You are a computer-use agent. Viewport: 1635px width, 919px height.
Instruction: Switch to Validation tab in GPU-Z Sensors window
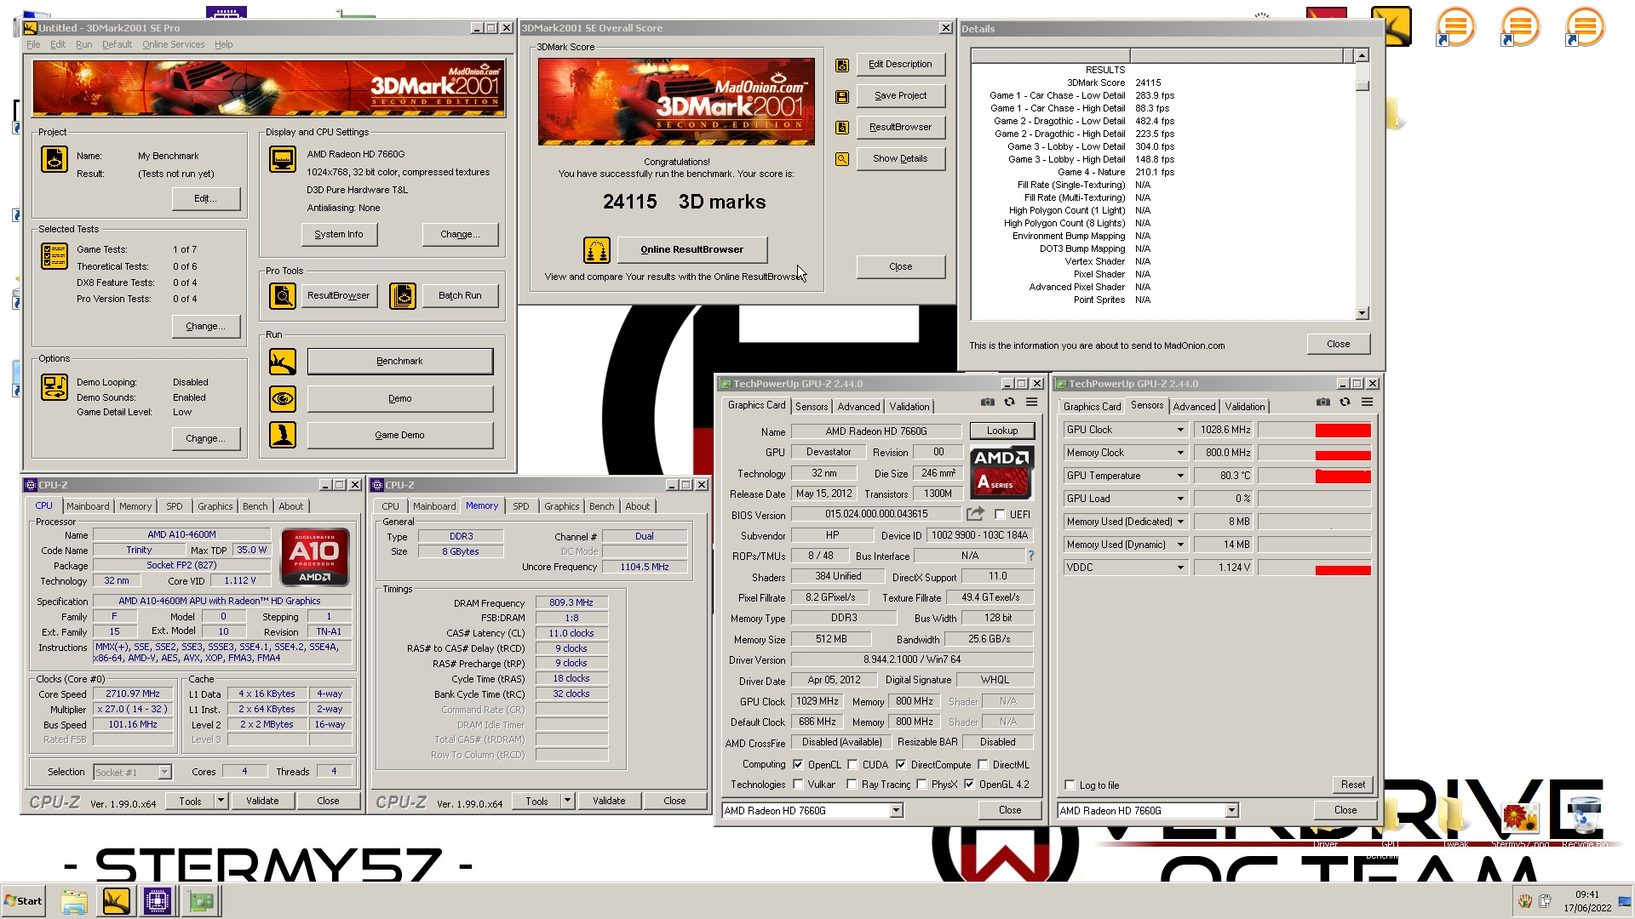point(1245,407)
